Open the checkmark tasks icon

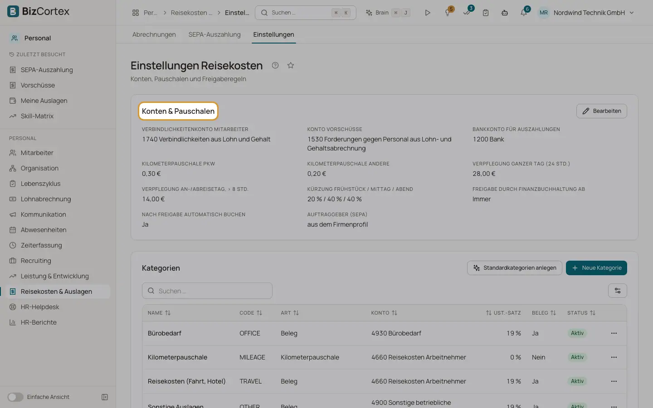(x=467, y=13)
